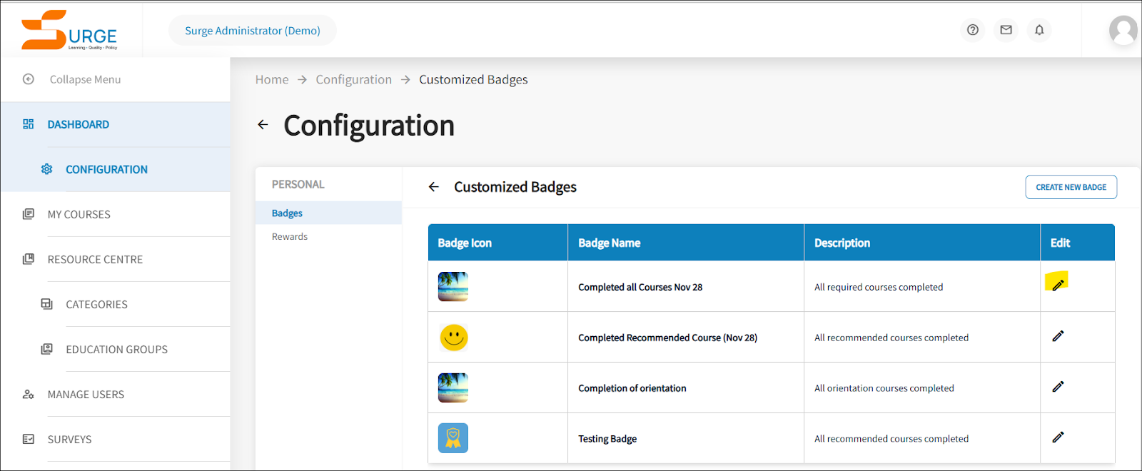Edit the Completion of orientation badge
Screen dimensions: 1142x471
[x=1058, y=387]
